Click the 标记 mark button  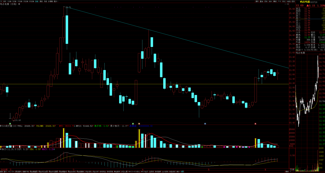pyautogui.click(x=284, y=2)
